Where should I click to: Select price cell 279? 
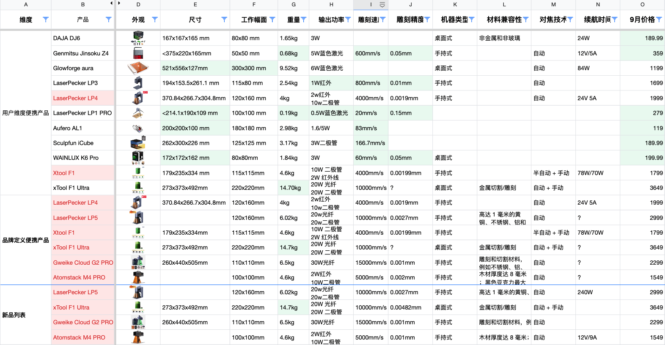point(642,113)
